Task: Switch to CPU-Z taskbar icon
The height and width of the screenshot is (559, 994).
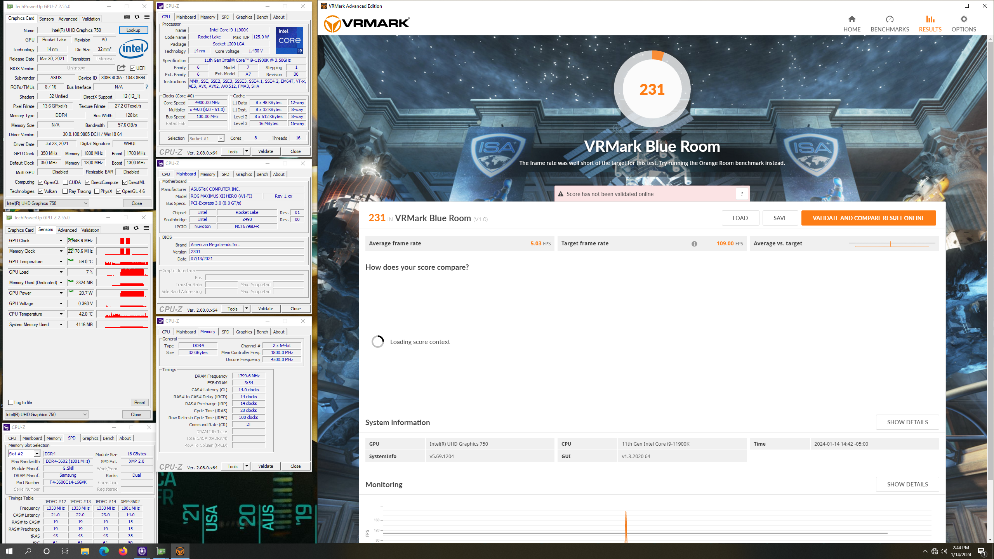Action: [x=142, y=551]
